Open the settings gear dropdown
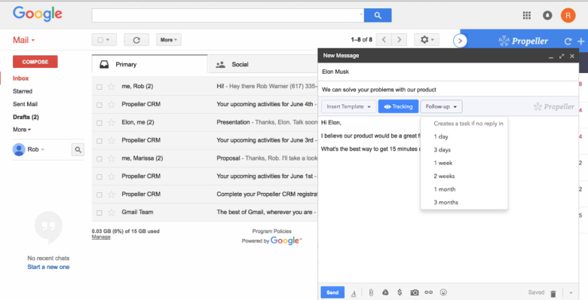 click(x=427, y=39)
